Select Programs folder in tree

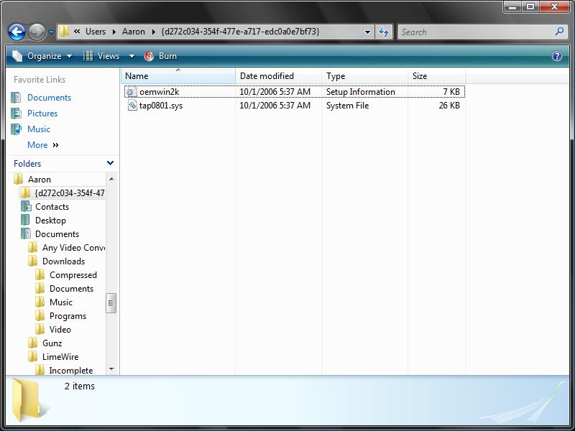[68, 316]
